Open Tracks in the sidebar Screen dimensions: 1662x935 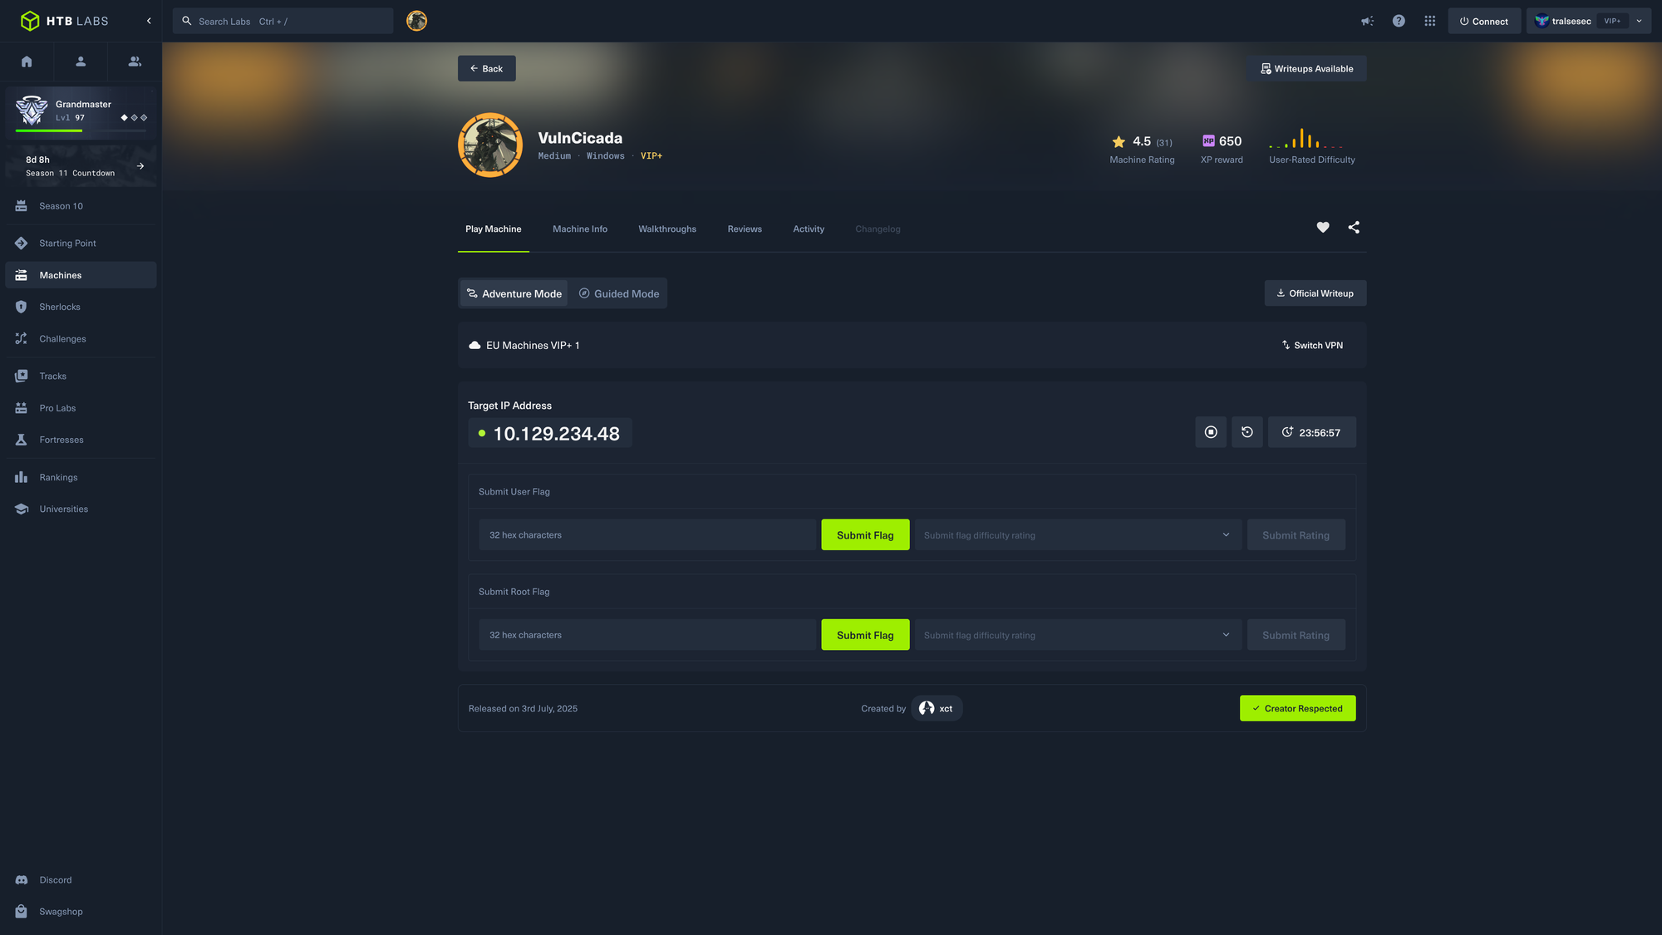81,376
